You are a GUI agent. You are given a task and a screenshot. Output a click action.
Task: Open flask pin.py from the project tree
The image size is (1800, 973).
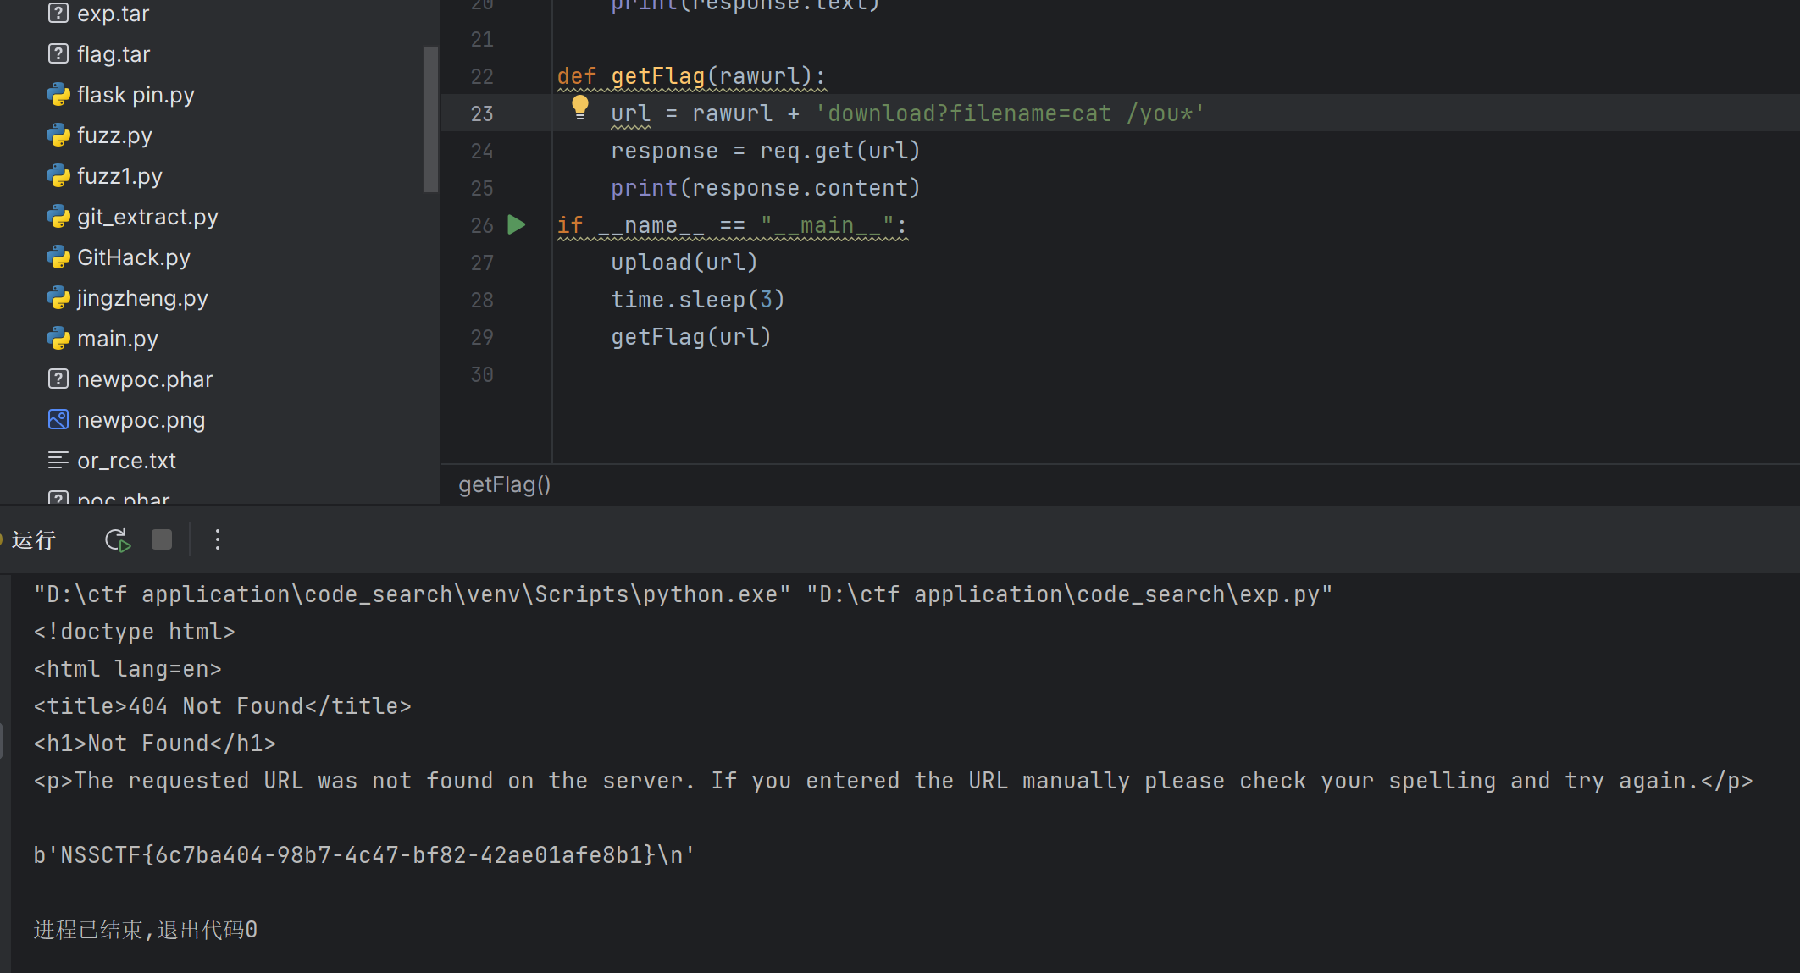[136, 95]
